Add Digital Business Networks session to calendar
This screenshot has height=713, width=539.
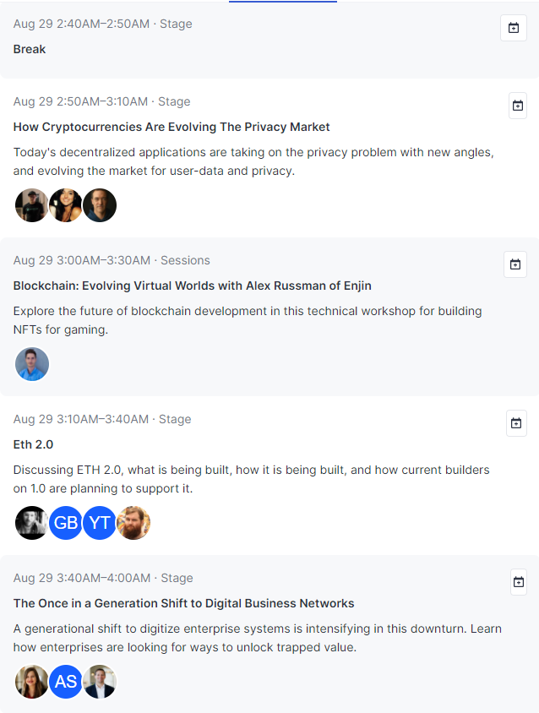(x=518, y=582)
